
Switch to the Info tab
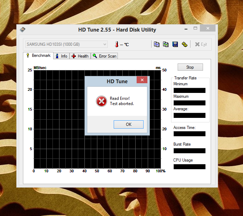click(62, 56)
